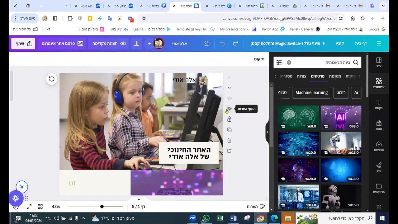Open the Uploads (העלאות) sidebar panel
The image size is (398, 224).
coord(379,147)
